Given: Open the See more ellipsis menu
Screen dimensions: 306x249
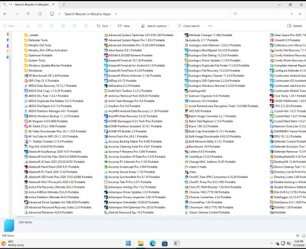Looking at the screenshot, I should click(210, 26).
